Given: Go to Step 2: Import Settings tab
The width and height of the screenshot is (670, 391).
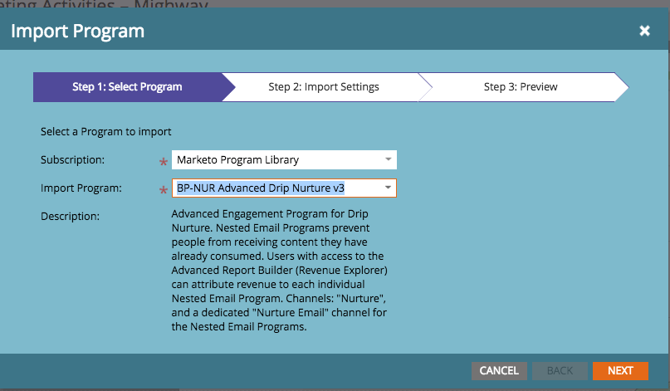Looking at the screenshot, I should 324,86.
